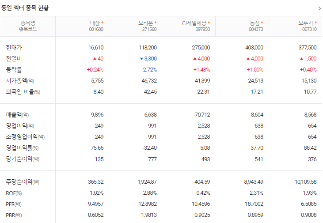Click the red asterisk next to CJ제일제당
This screenshot has height=223, width=323.
(x=209, y=23)
